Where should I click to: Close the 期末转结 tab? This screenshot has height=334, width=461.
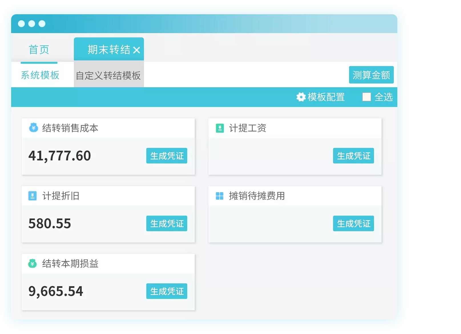coord(137,50)
